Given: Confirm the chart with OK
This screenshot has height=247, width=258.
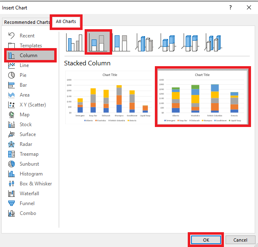Looking at the screenshot, I should coord(206,240).
